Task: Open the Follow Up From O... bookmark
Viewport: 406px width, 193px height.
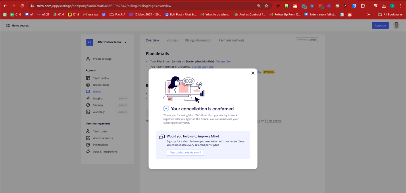Action: [285, 15]
